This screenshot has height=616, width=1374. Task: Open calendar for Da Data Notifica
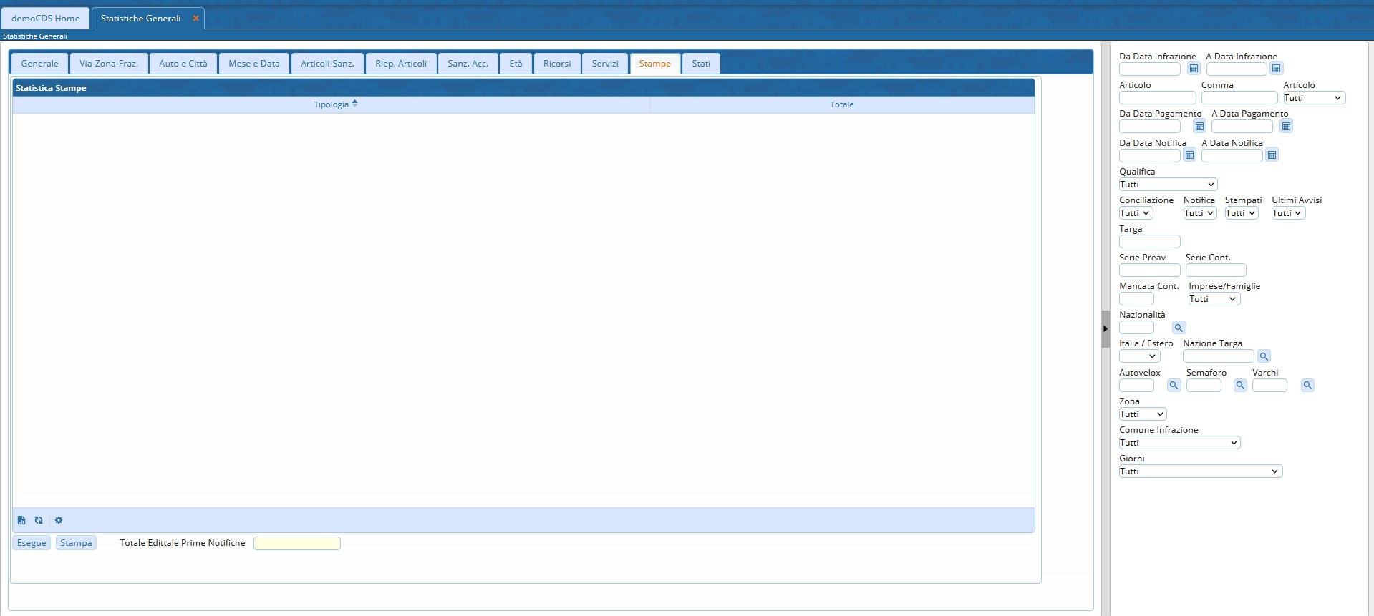point(1189,155)
